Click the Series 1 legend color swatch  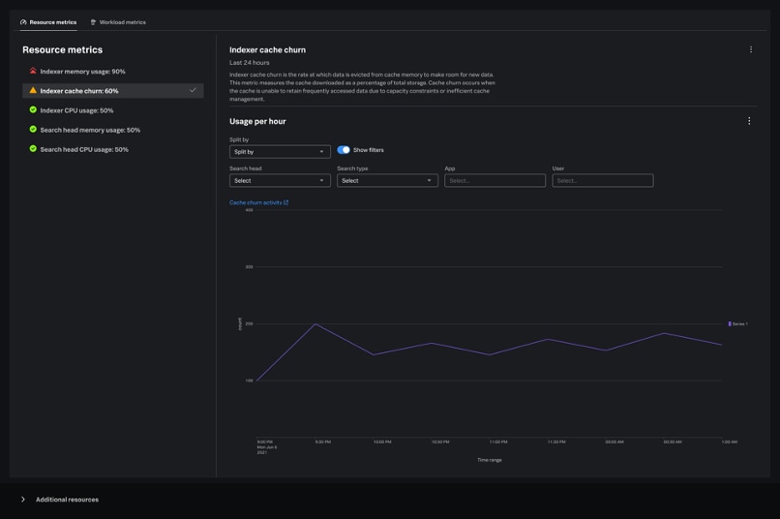730,323
